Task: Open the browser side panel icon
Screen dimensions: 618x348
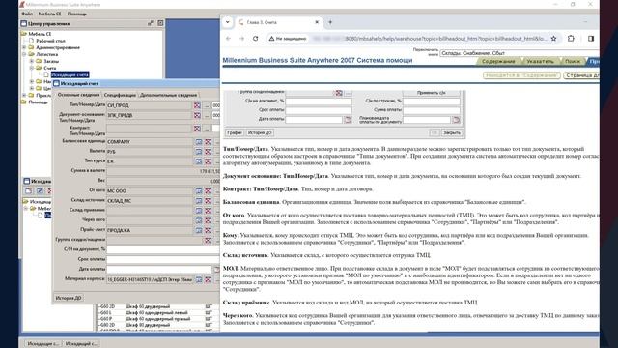Action: (591, 39)
